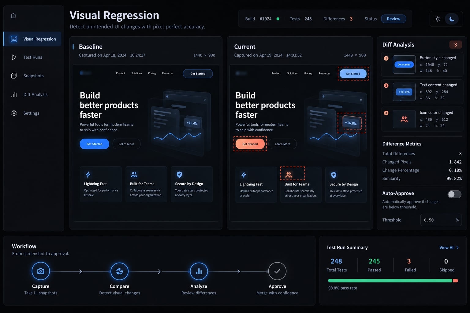Viewport: 470px width, 313px height.
Task: Click the Test Runs play icon
Action: pyautogui.click(x=14, y=57)
